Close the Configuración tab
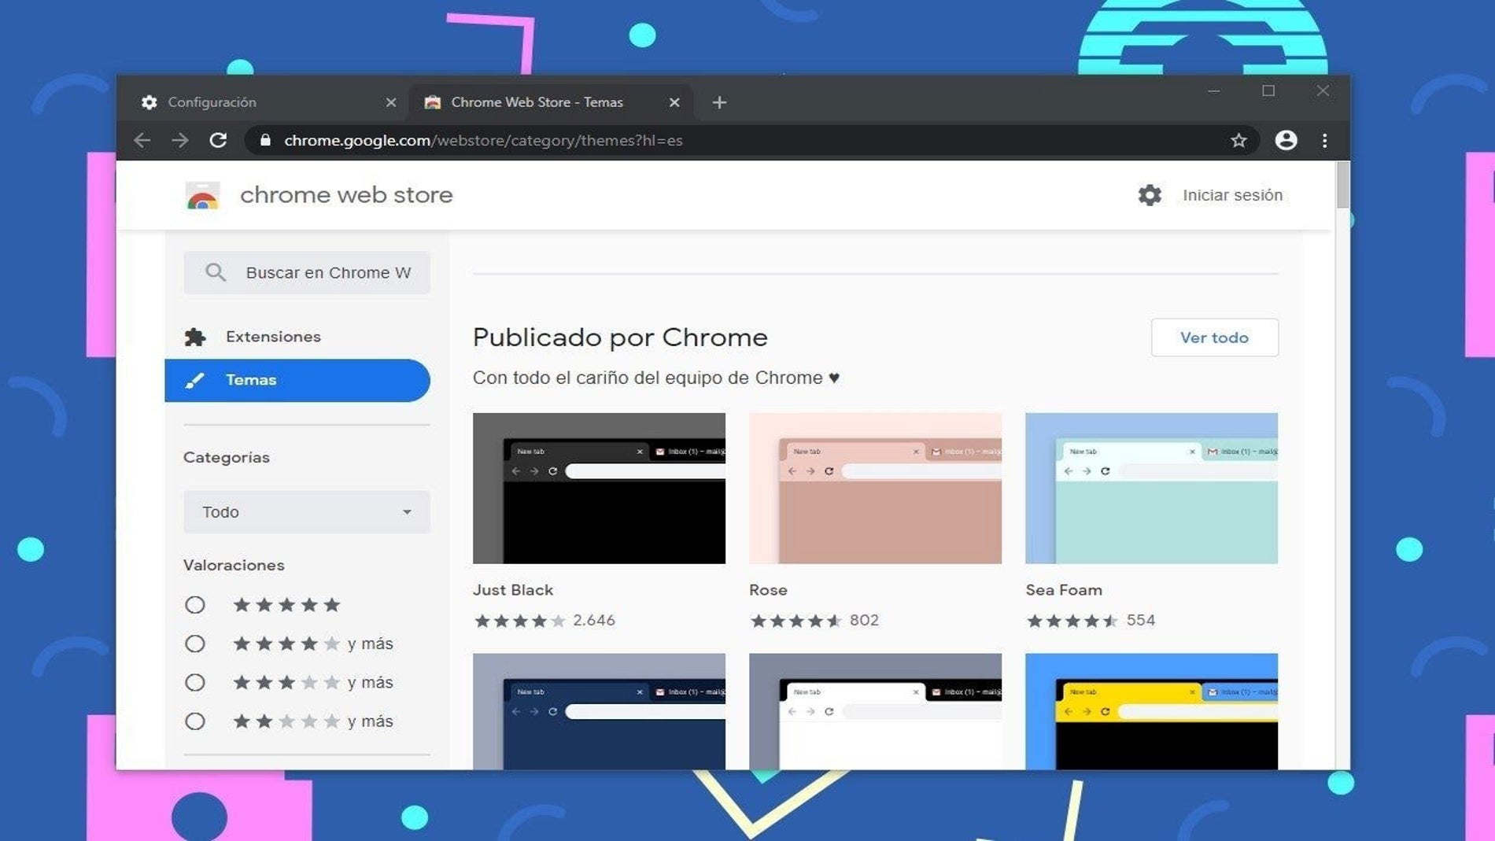 click(x=391, y=102)
